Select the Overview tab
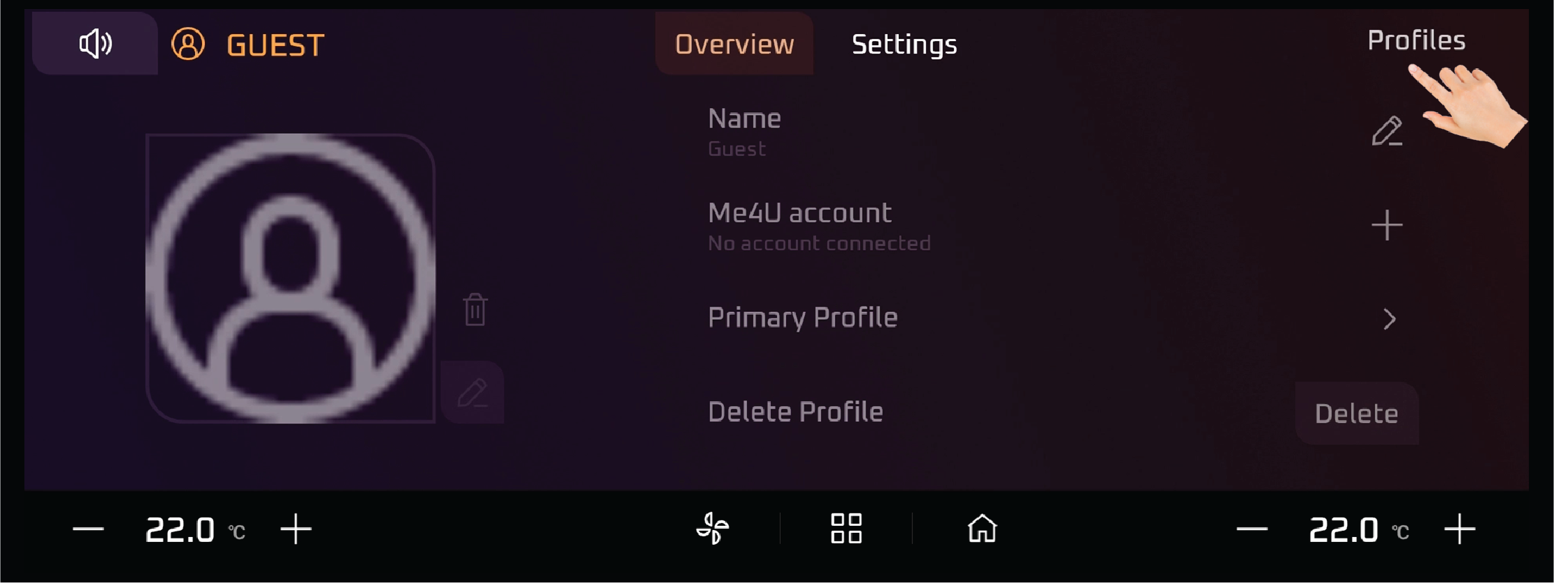The image size is (1554, 583). click(x=734, y=43)
